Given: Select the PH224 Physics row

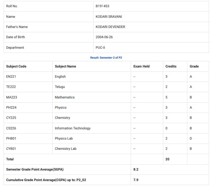Looking at the screenshot, I should [x=106, y=108].
